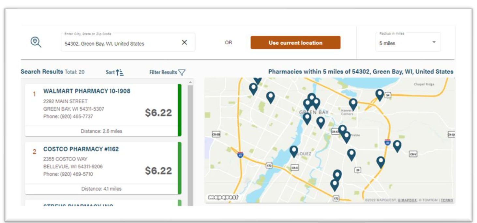Click the map pin near Preble
The width and height of the screenshot is (477, 223).
346,137
